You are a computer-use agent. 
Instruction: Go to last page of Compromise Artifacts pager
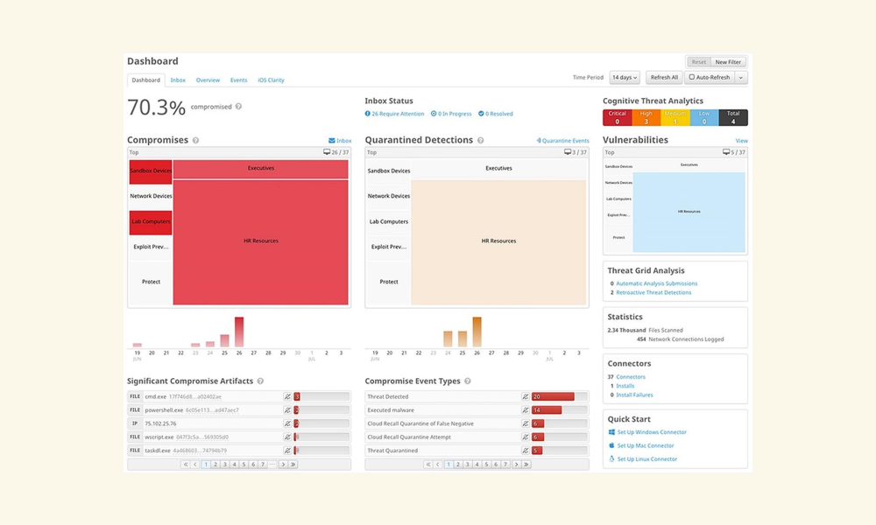293,464
